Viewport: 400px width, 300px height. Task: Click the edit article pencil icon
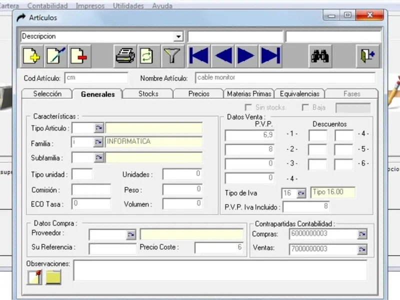pos(55,56)
